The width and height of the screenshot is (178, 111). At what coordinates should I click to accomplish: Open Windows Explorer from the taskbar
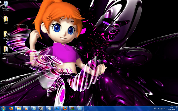[x=19, y=109]
